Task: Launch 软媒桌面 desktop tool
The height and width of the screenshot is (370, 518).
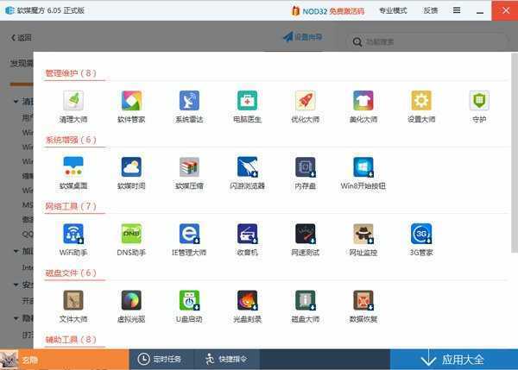Action: [73, 167]
